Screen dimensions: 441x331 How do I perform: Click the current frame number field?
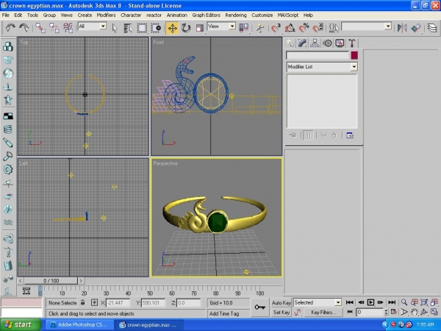(370, 312)
